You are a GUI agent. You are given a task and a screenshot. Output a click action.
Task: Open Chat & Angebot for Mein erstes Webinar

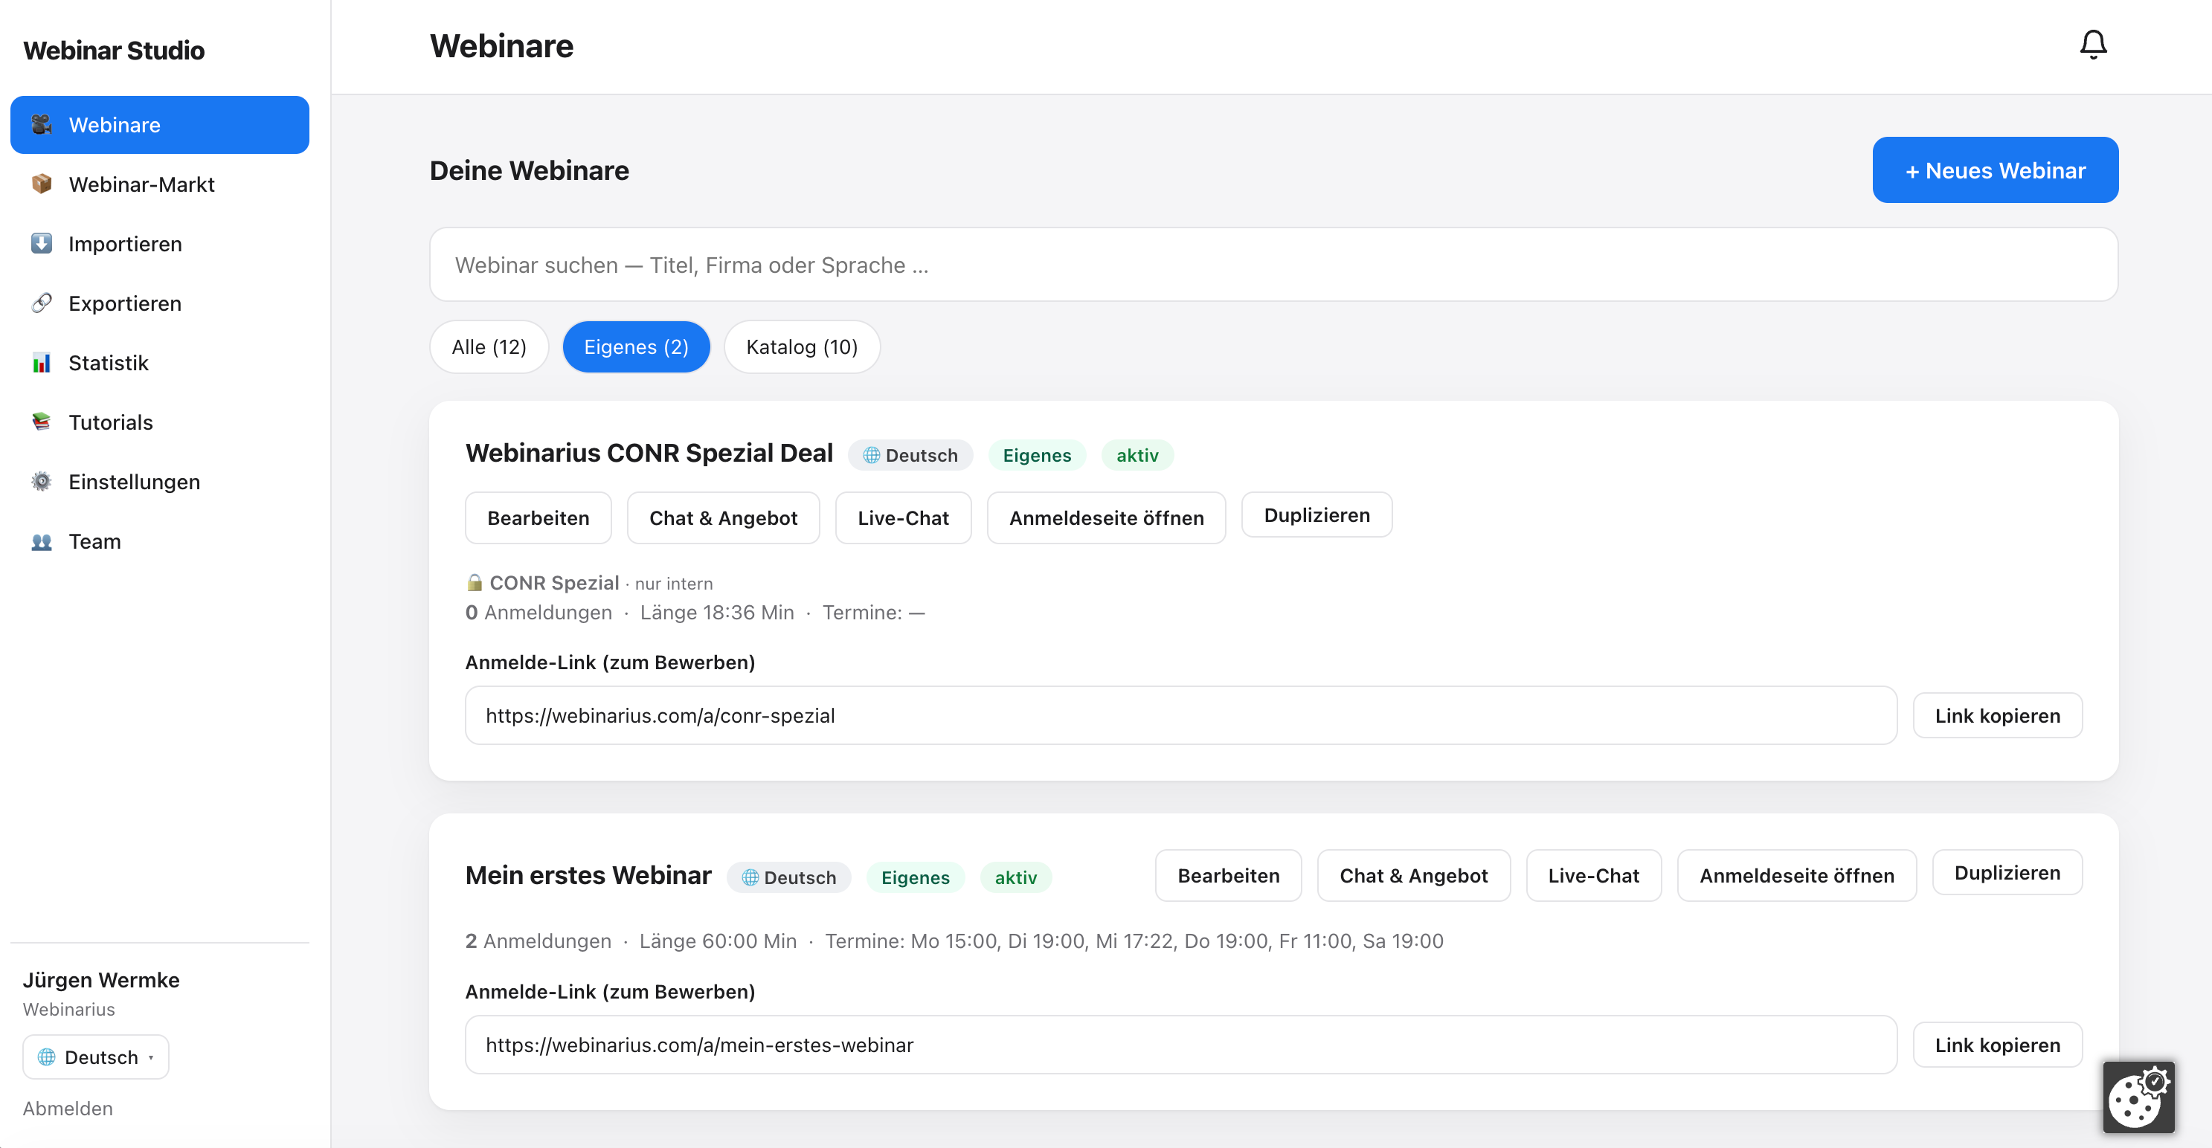[x=1413, y=875]
